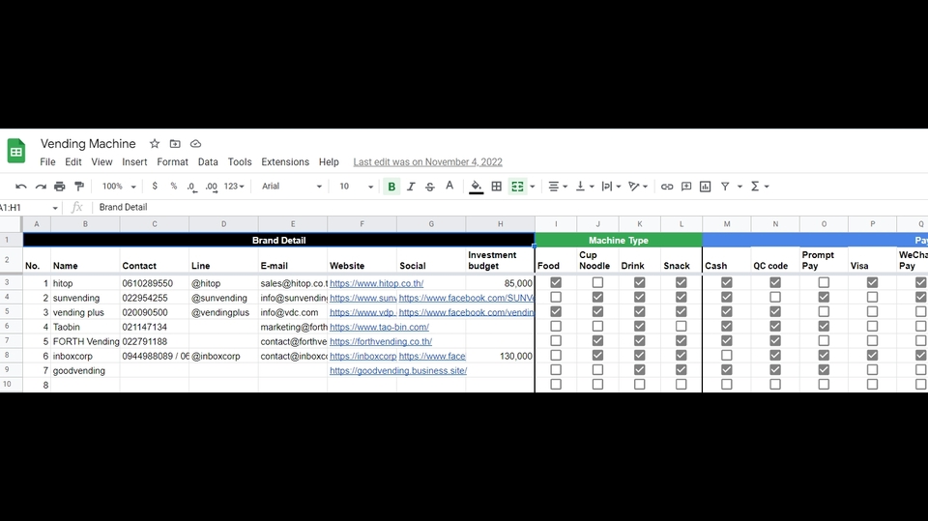Format as percent icon
Viewport: 928px width, 521px height.
[x=173, y=187]
